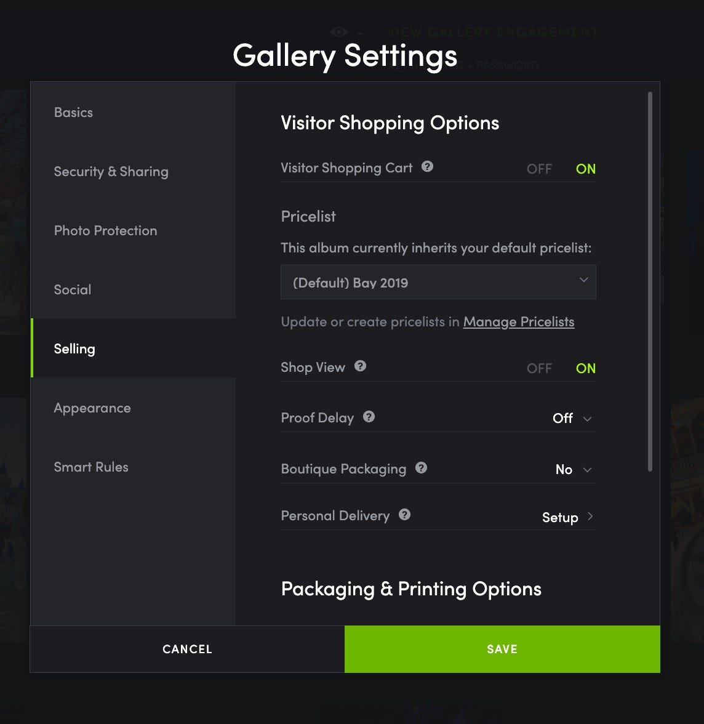Image resolution: width=704 pixels, height=724 pixels.
Task: Click the Shop View help icon
Action: point(361,366)
